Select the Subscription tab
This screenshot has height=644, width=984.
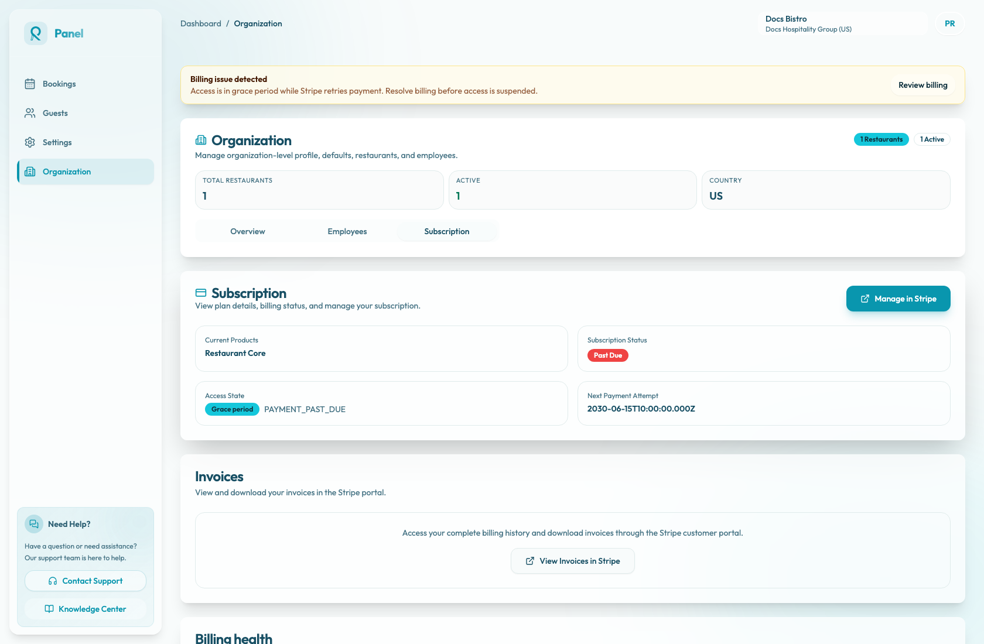(447, 231)
